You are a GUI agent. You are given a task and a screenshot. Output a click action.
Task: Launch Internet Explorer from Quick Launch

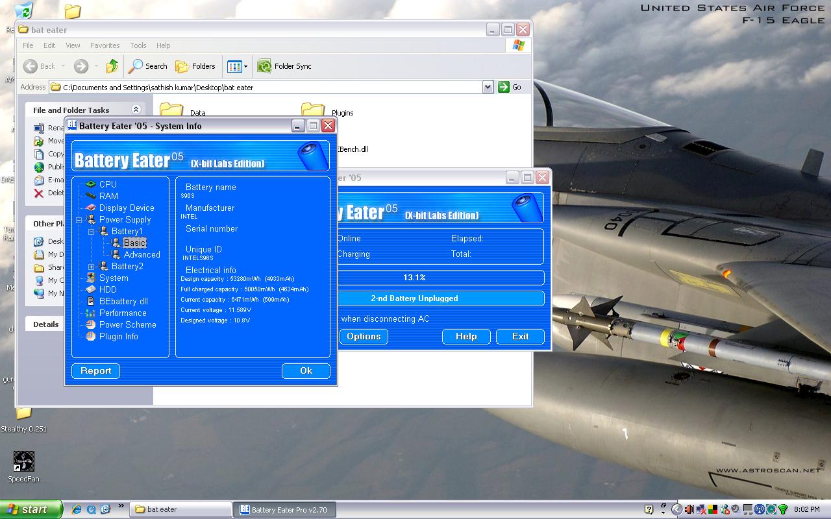tap(77, 509)
